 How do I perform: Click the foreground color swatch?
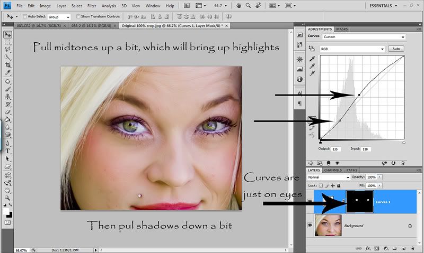coord(6,211)
